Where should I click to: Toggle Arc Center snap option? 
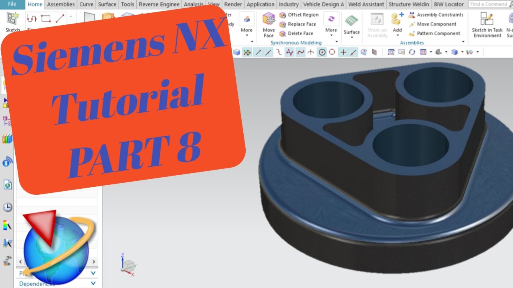322,52
